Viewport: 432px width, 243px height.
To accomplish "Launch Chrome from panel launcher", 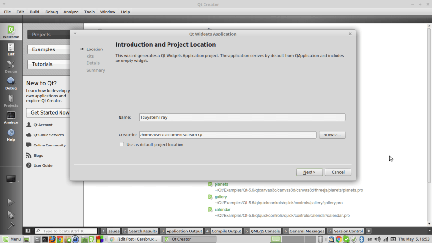I will 60,239.
